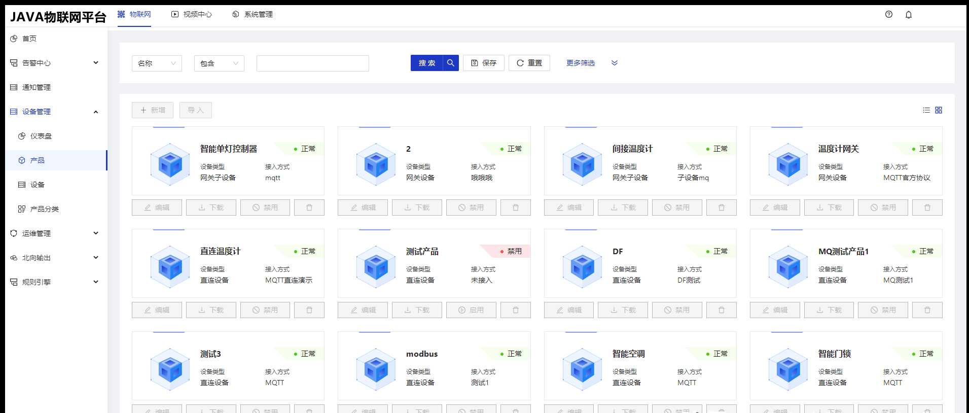Open the MQ测试产品1 product title
The image size is (969, 413).
pyautogui.click(x=843, y=251)
